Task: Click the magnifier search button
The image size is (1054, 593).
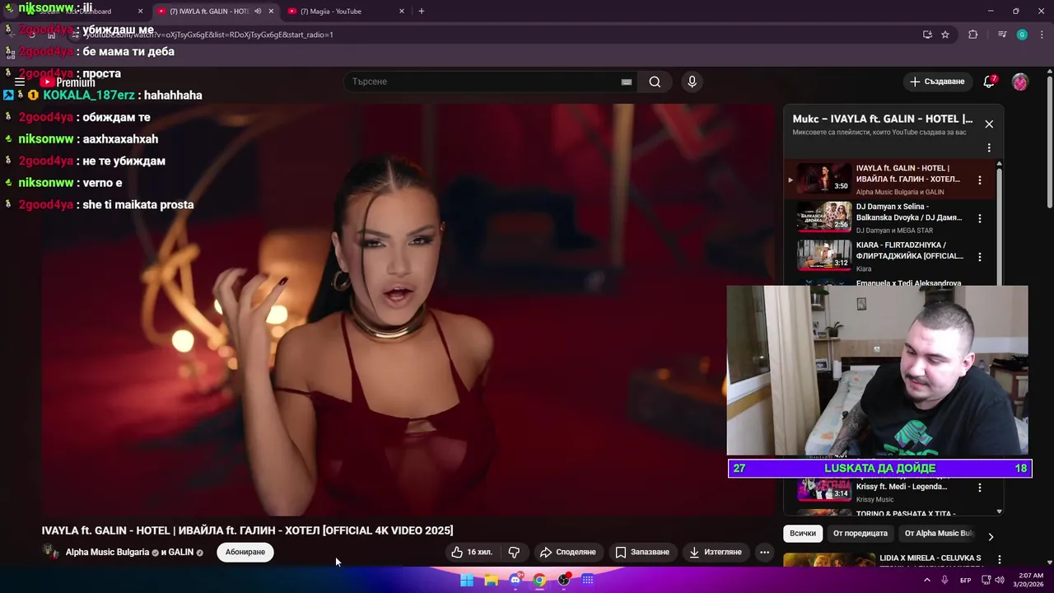Action: click(x=655, y=82)
